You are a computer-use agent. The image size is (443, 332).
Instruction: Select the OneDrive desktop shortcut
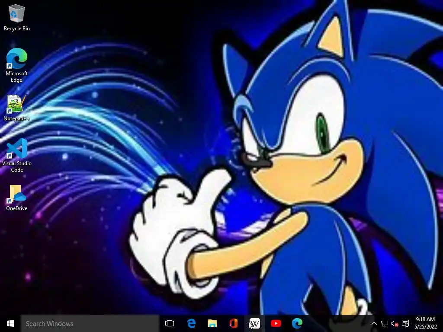(x=17, y=198)
